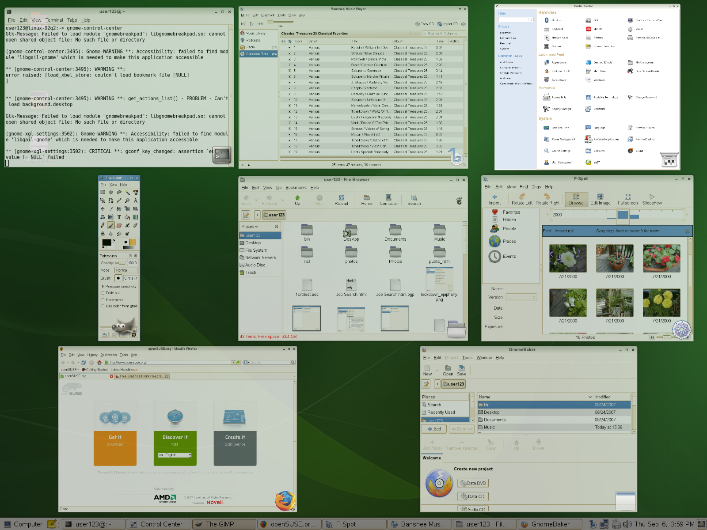The width and height of the screenshot is (707, 530).
Task: Pick the Pencil tool in GIMP toolbox
Action: click(x=103, y=225)
